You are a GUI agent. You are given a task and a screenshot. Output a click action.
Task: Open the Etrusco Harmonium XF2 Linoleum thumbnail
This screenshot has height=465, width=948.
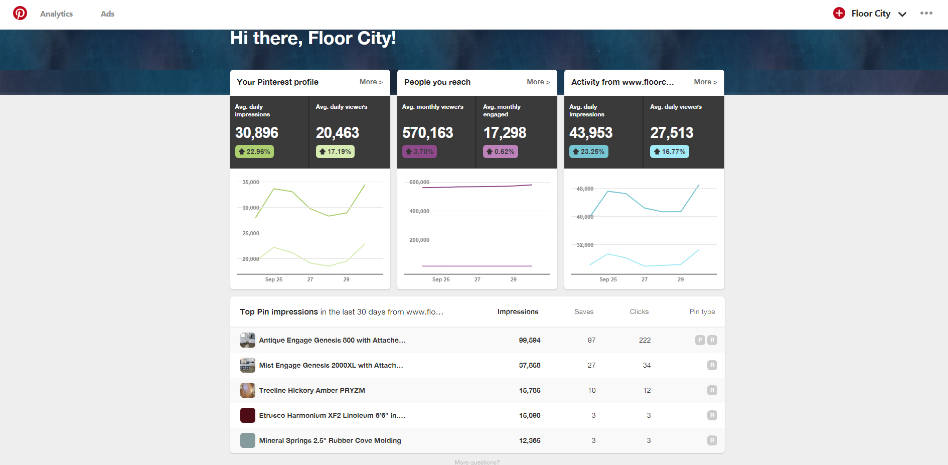248,415
